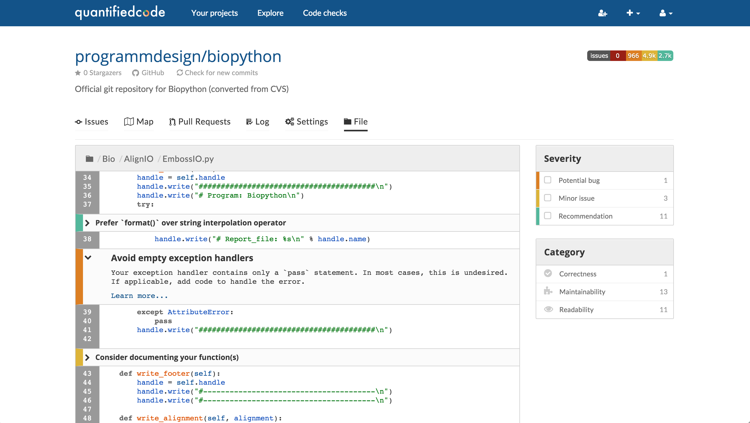The height and width of the screenshot is (423, 750).
Task: Click the Stargazers star icon
Action: (78, 73)
